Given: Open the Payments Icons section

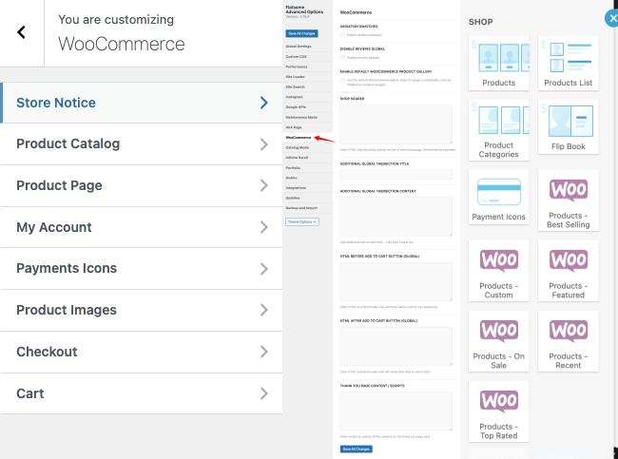Looking at the screenshot, I should point(141,269).
